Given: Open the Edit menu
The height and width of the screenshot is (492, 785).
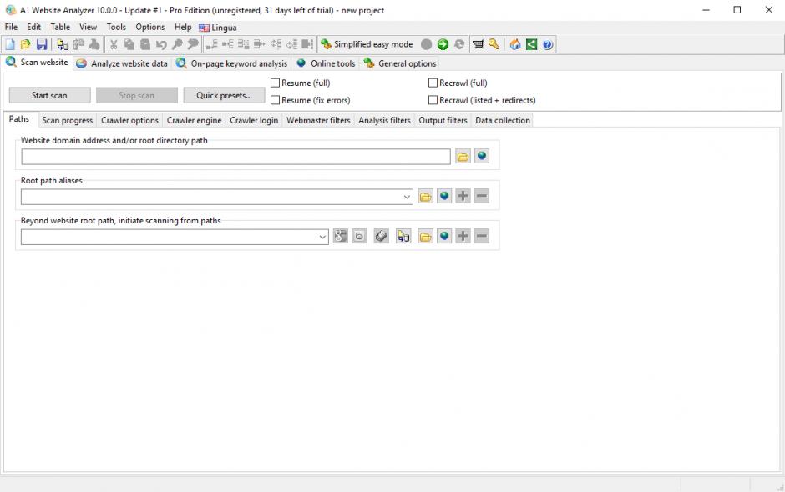Looking at the screenshot, I should (x=34, y=27).
